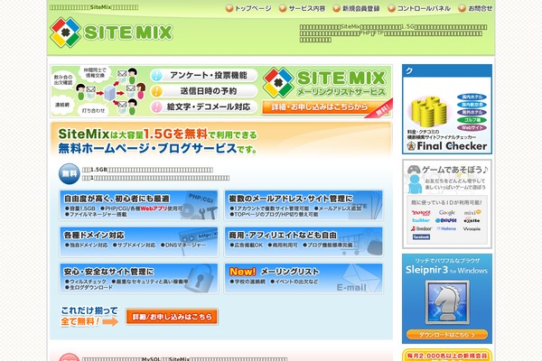
Task: Click Web アプリ red link in feature box
Action: 154,208
